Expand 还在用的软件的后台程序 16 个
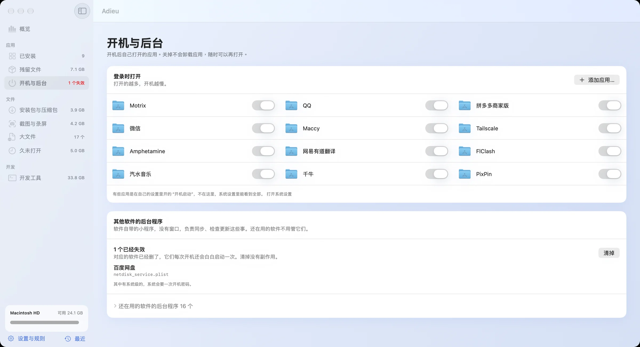Viewport: 640px width, 347px height. [153, 306]
